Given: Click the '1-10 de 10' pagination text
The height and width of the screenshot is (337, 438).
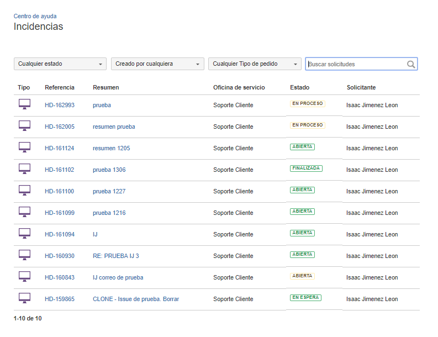Looking at the screenshot, I should (x=28, y=318).
